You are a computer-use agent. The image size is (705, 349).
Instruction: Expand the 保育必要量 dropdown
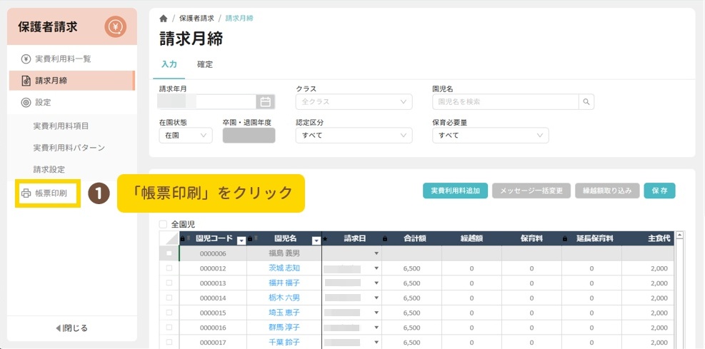[490, 135]
